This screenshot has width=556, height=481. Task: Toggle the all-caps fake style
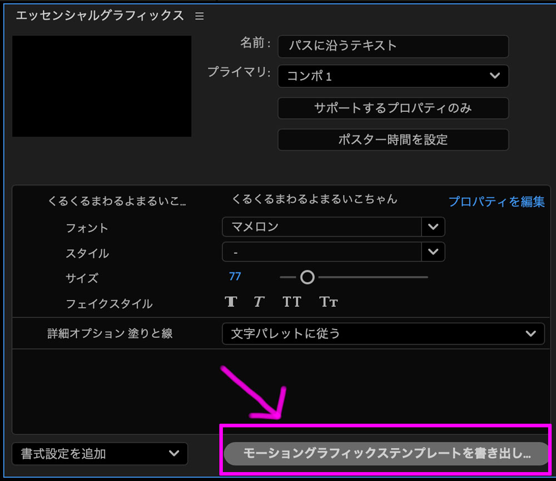(291, 302)
